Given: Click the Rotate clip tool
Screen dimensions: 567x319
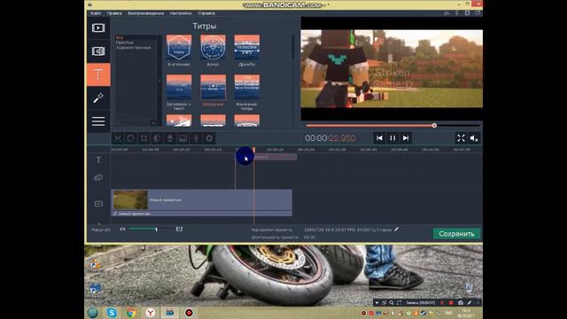Looking at the screenshot, I should click(130, 138).
